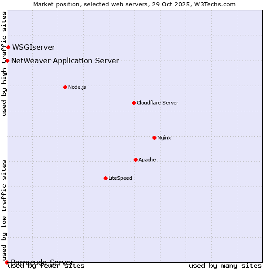Click the Cloudflare Server label text
The width and height of the screenshot is (269, 269).
tap(157, 103)
